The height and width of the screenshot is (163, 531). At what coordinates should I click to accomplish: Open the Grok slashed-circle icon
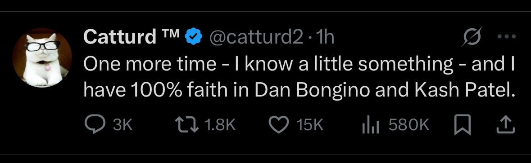[471, 36]
